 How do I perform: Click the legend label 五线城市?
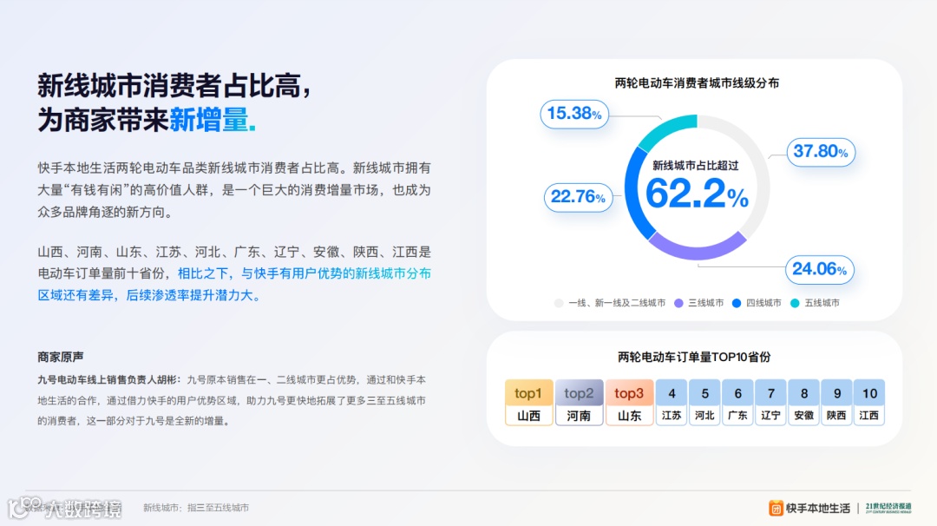[822, 303]
